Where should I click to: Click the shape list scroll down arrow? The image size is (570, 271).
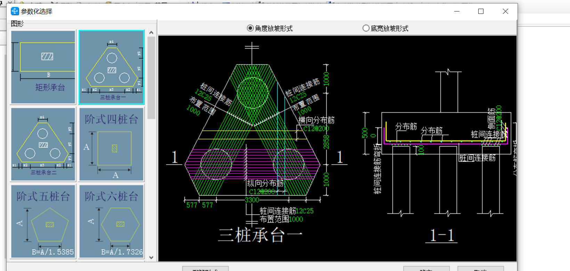click(x=151, y=257)
